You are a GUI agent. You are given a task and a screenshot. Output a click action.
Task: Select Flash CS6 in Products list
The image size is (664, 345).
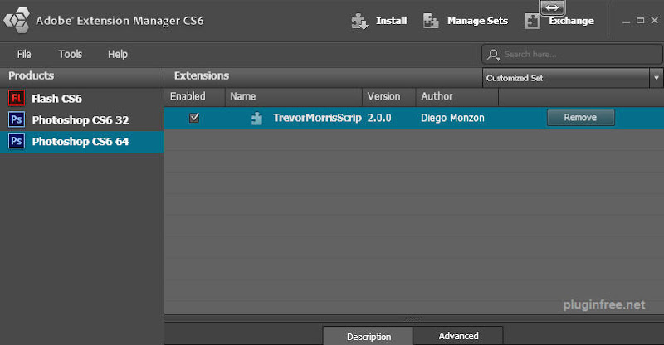(x=81, y=98)
